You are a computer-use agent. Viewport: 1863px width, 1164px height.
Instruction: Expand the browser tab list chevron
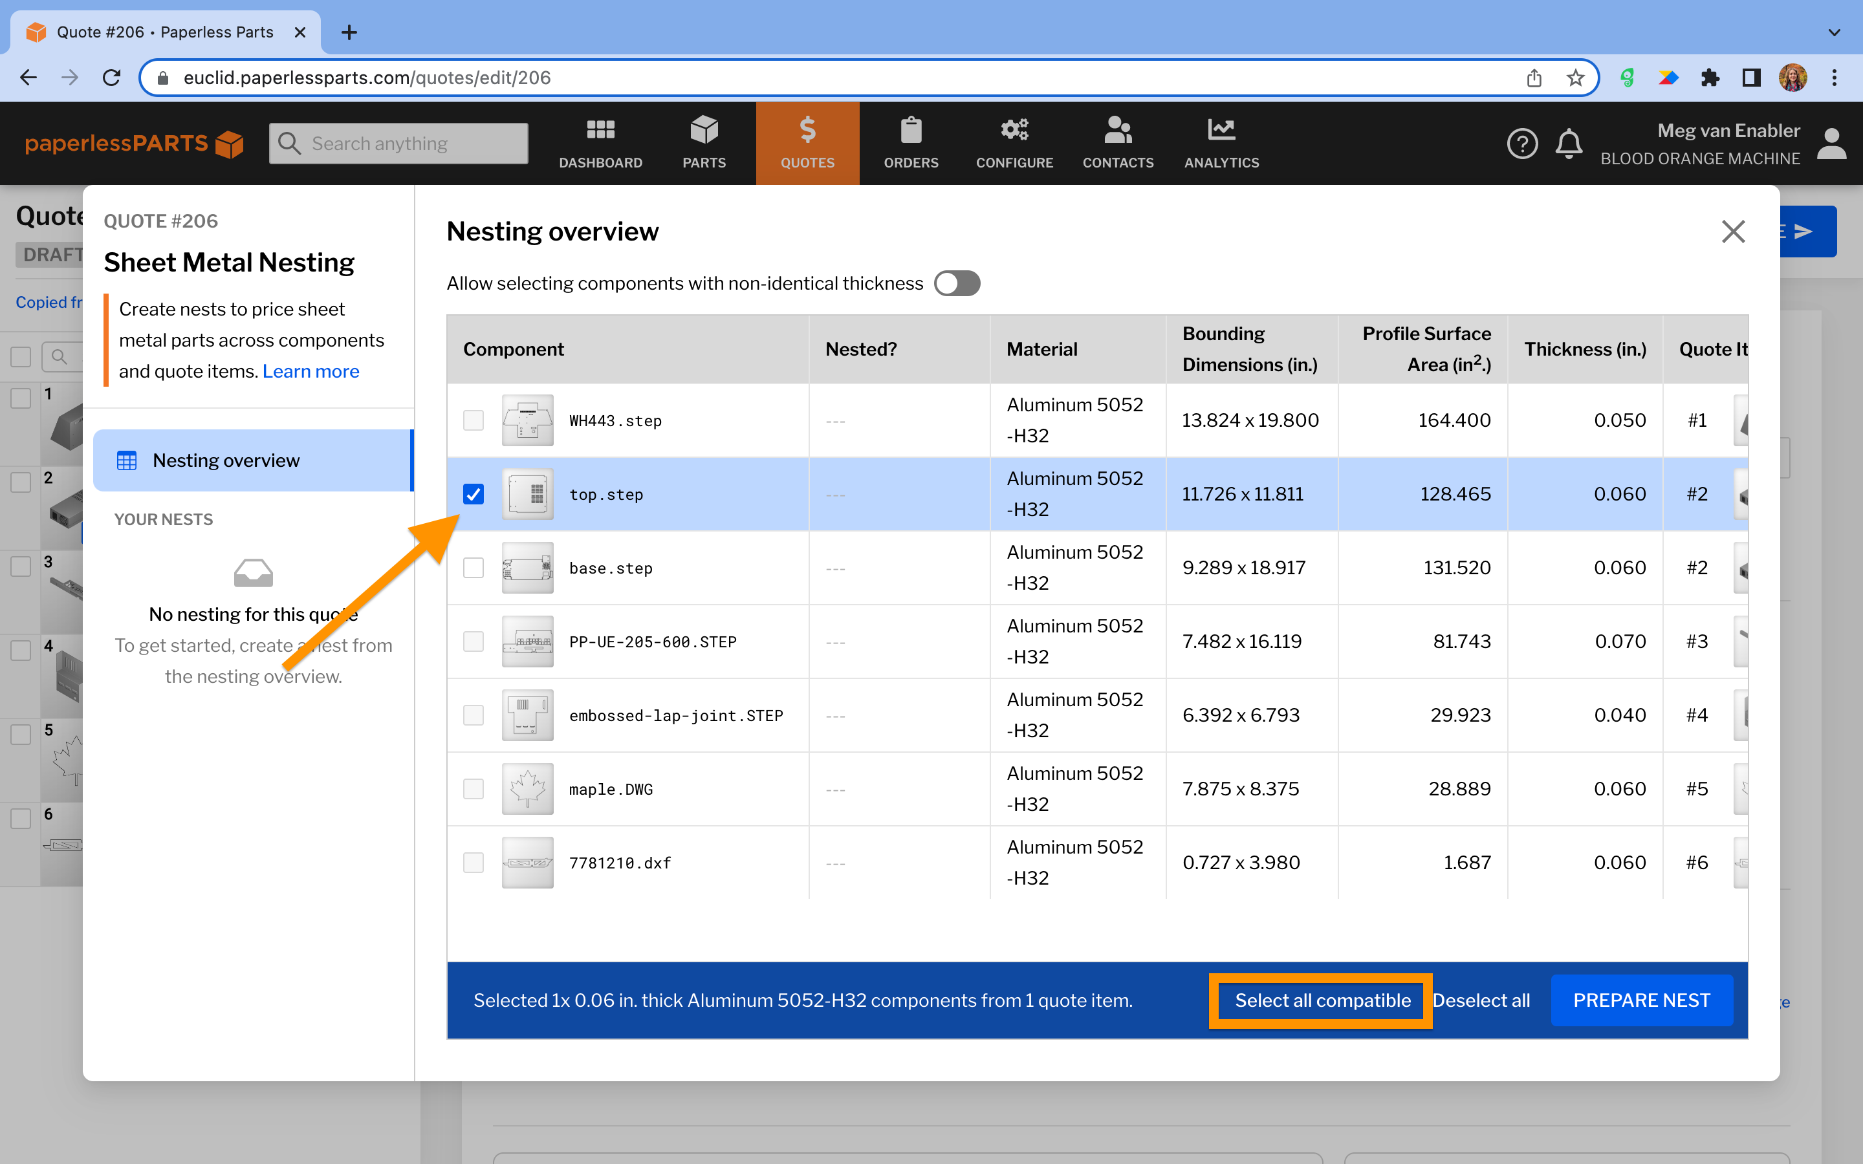(1834, 32)
